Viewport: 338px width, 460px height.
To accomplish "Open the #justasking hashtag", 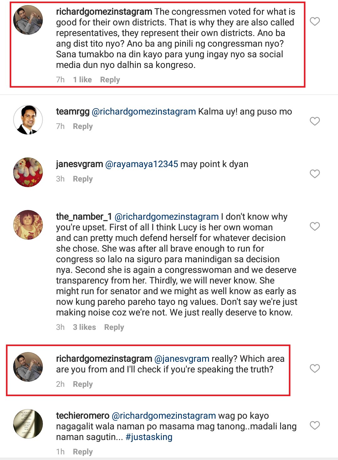I will pos(149,437).
